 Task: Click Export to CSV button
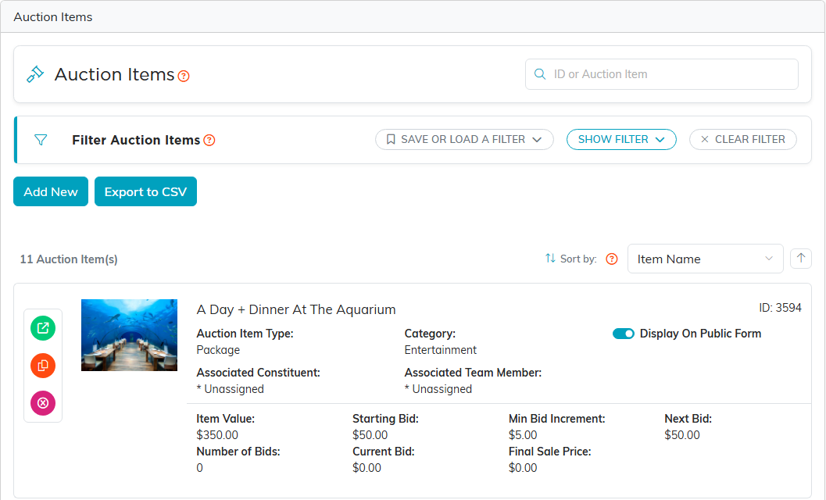(145, 191)
